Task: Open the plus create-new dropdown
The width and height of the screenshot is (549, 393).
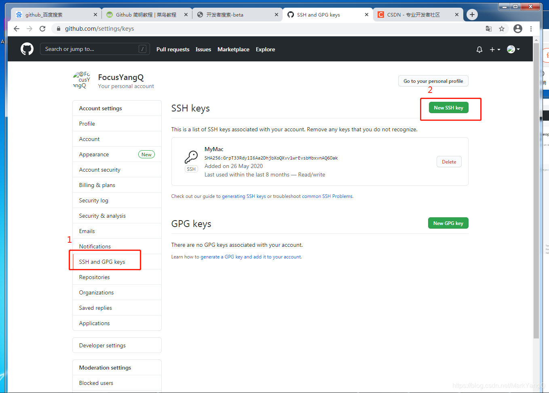Action: click(x=495, y=49)
